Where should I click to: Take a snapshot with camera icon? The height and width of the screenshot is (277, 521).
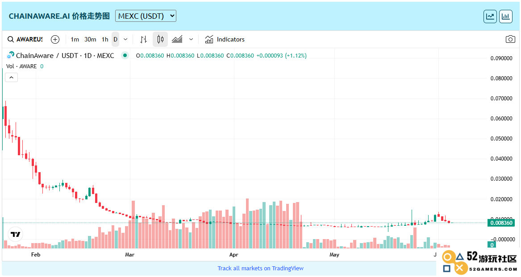pyautogui.click(x=510, y=39)
